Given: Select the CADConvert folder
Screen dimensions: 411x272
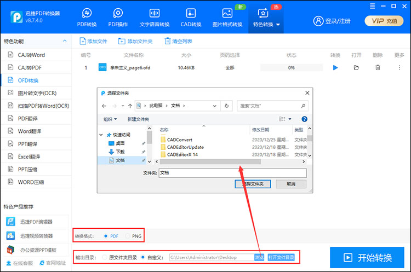Looking at the screenshot, I should click(x=180, y=140).
